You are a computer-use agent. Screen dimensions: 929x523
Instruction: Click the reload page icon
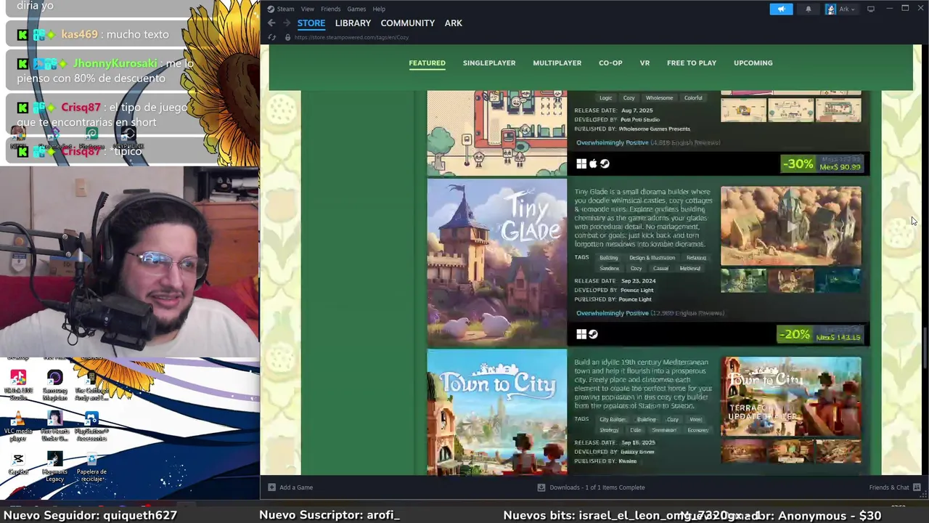tap(272, 37)
